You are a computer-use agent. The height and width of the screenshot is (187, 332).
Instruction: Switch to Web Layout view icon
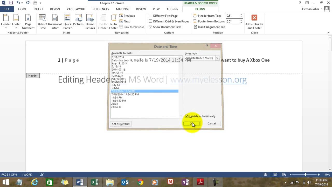click(x=284, y=175)
